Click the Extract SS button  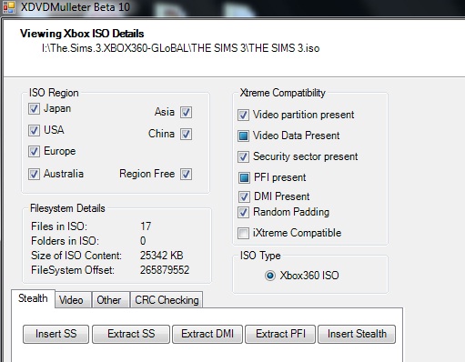(131, 334)
